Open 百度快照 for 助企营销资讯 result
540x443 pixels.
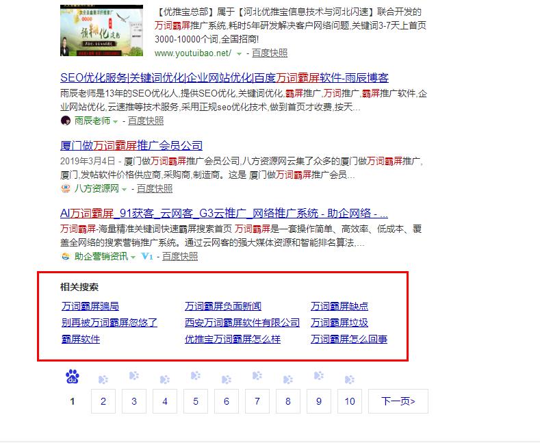pyautogui.click(x=180, y=256)
